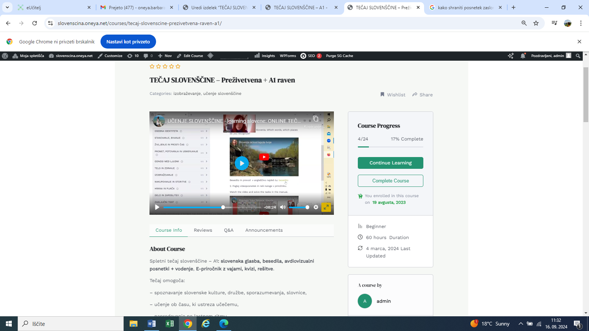The width and height of the screenshot is (589, 331).
Task: Open the Chrome taskbar icon
Action: 188,324
